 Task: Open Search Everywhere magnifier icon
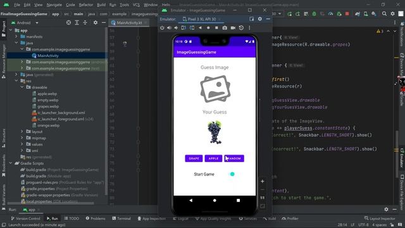pos(384,14)
